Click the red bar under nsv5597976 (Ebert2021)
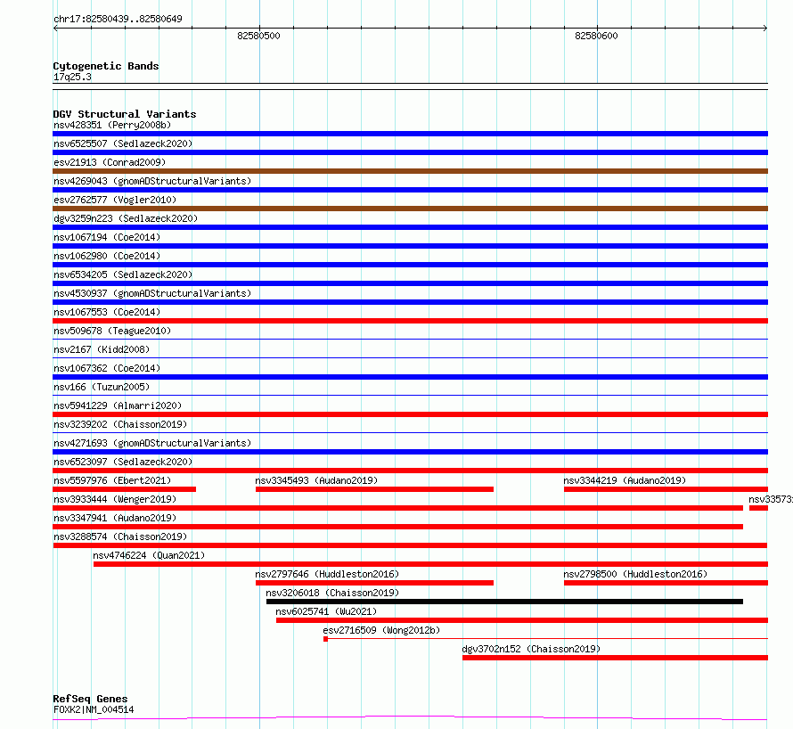Viewport: 793px width, 729px height. click(125, 489)
